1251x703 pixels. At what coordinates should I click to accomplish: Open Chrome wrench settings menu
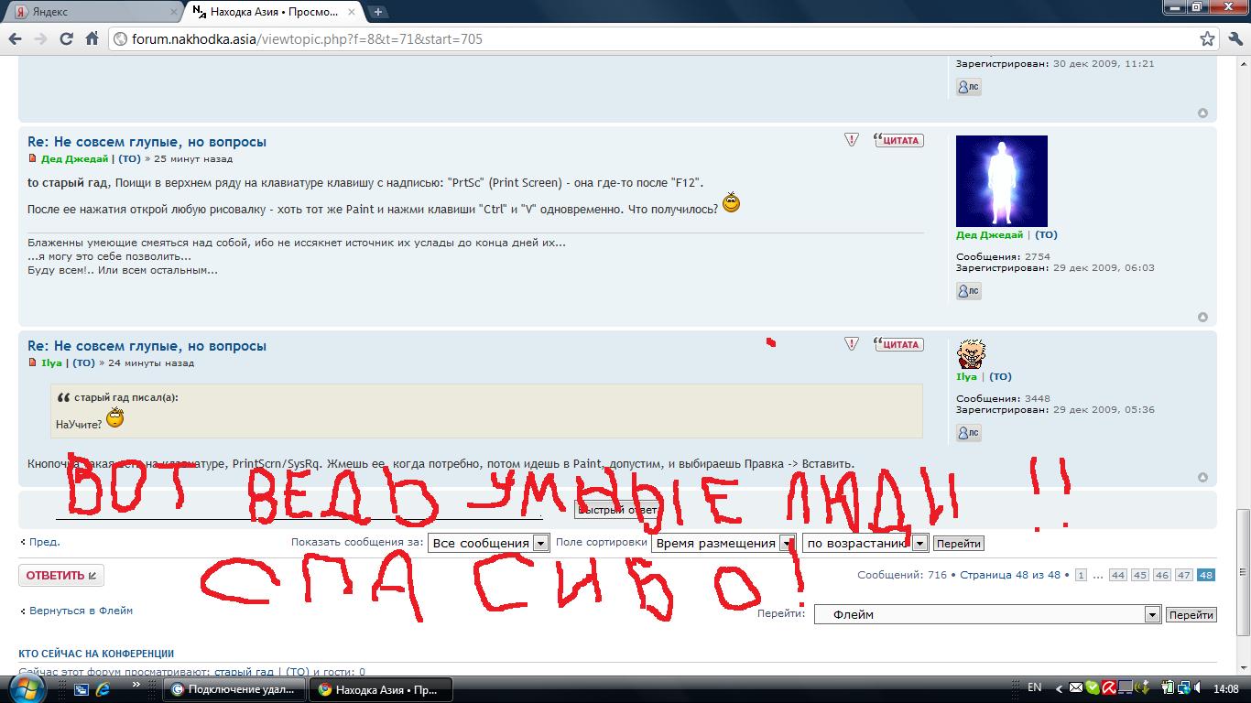coord(1233,38)
